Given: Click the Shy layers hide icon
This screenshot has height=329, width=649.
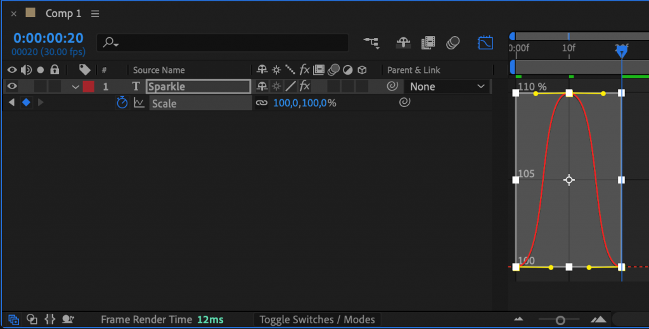Looking at the screenshot, I should [402, 43].
